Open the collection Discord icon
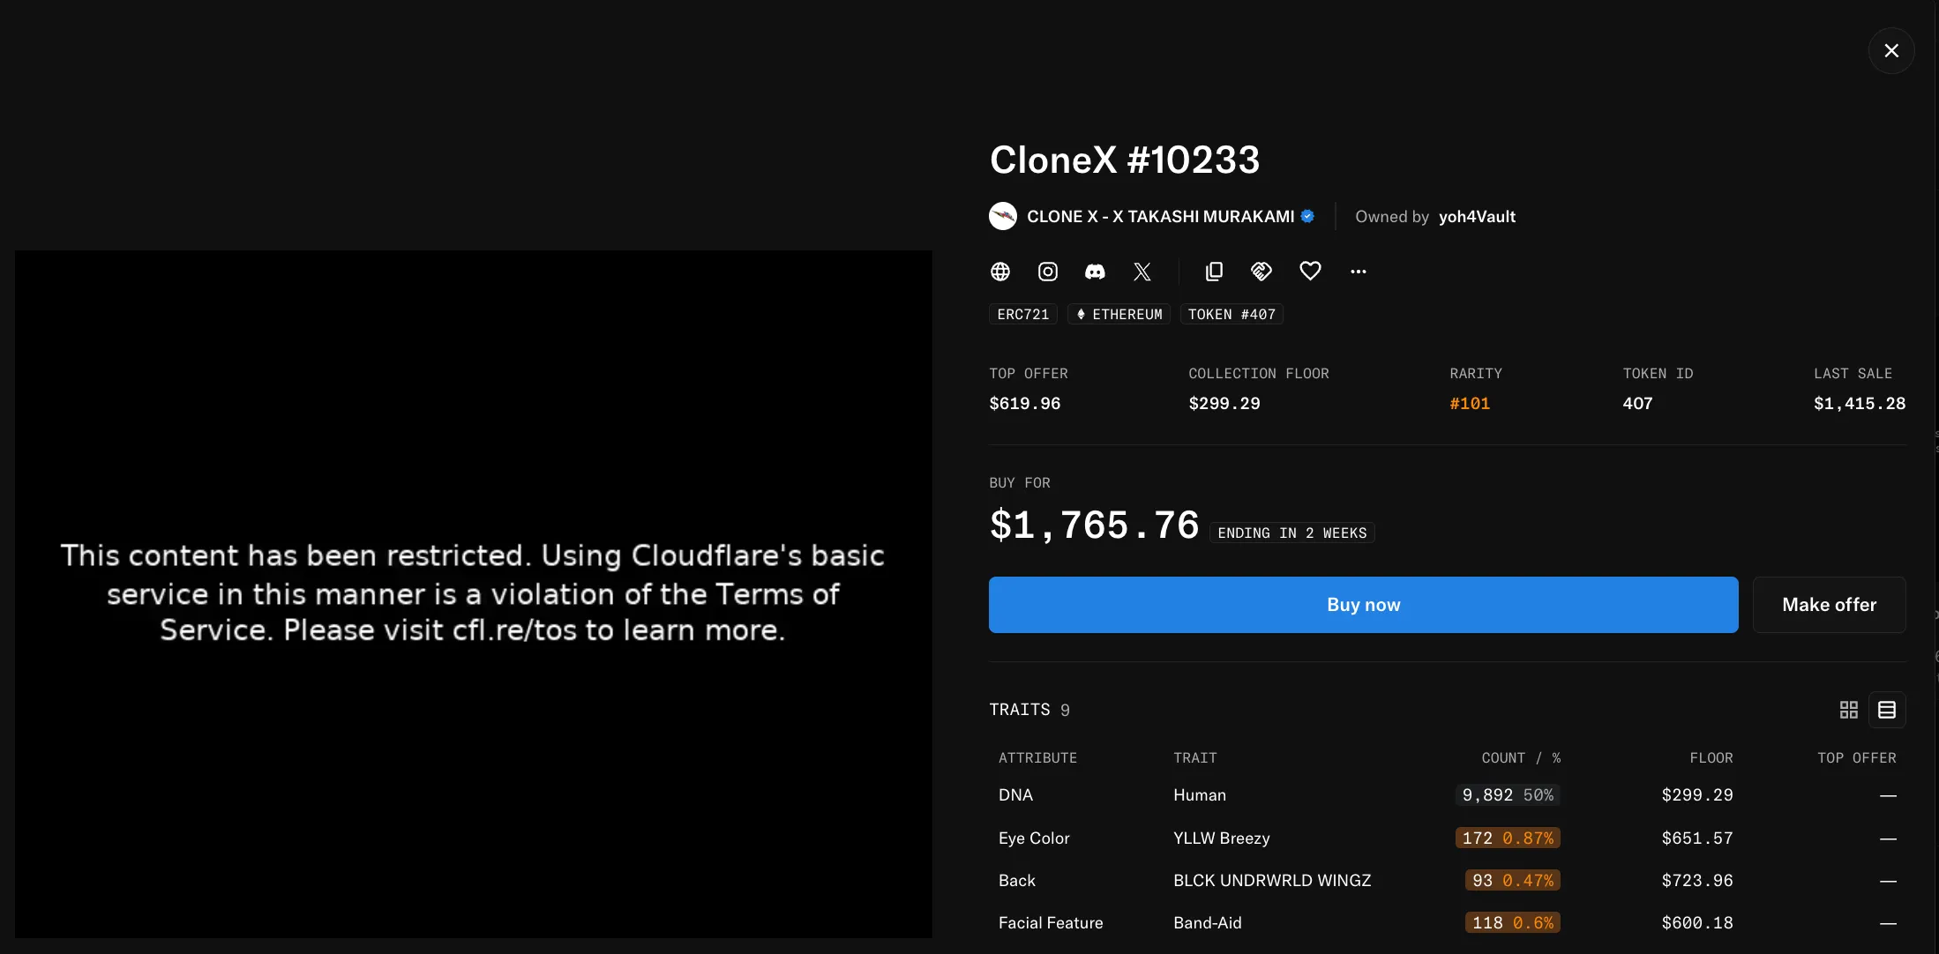 coord(1095,272)
